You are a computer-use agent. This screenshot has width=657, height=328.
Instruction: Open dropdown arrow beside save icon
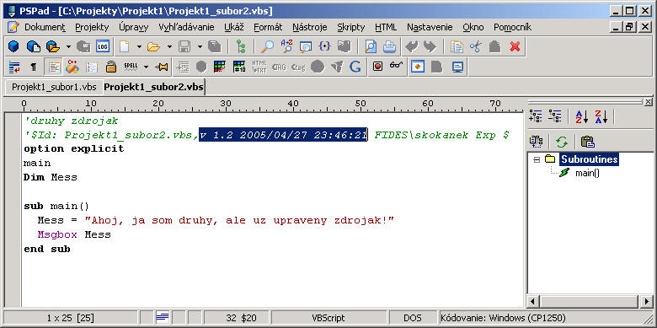pos(200,46)
